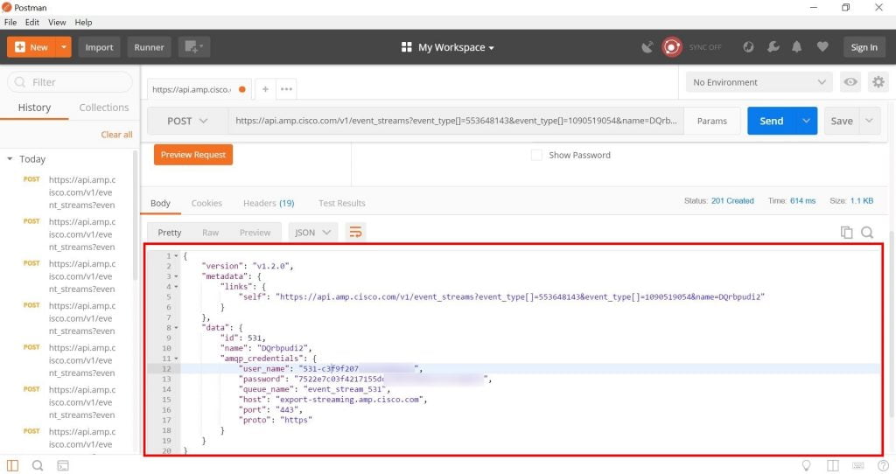Select the api.amp.cisco request tab
This screenshot has height=474, width=896.
click(x=198, y=89)
